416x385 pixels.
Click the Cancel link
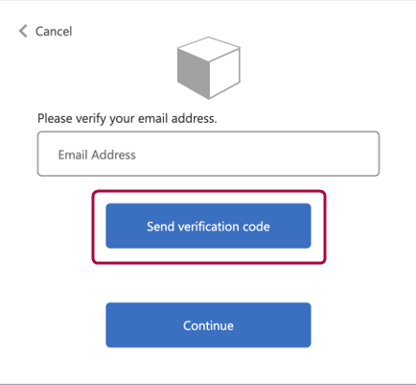(45, 32)
